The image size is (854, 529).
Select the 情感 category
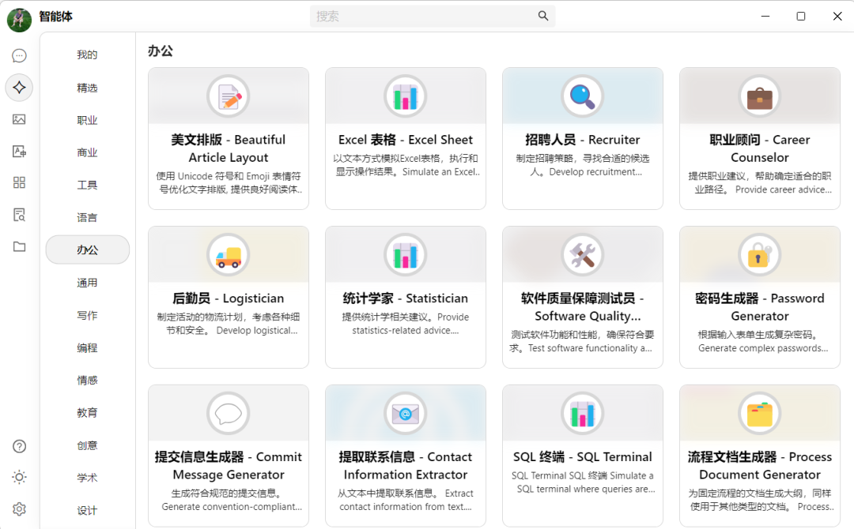87,380
